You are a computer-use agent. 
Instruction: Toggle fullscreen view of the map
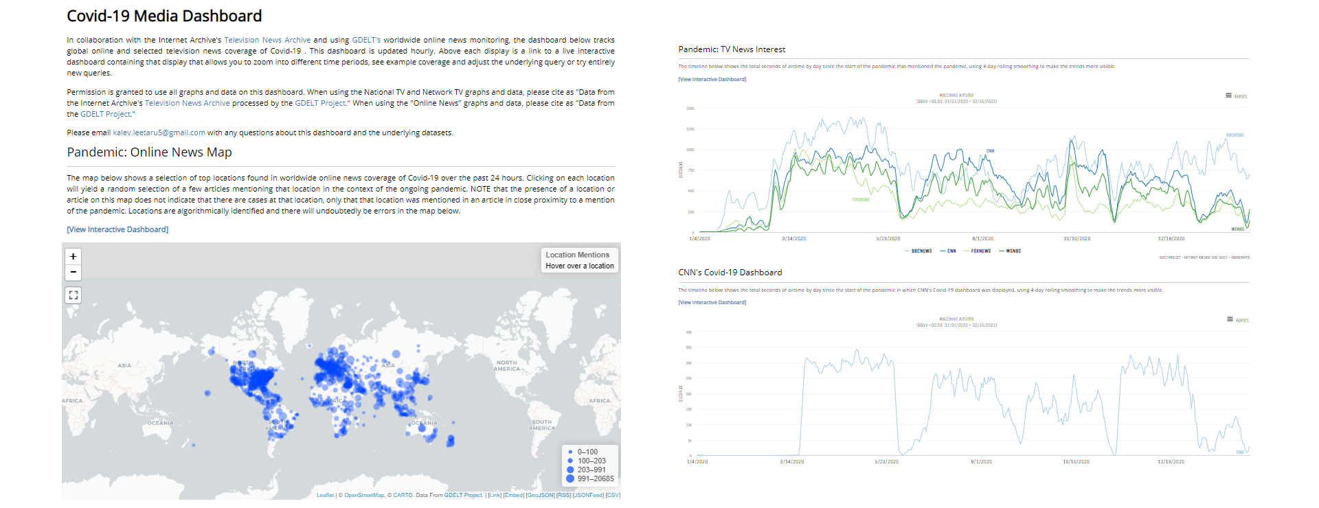tap(73, 295)
